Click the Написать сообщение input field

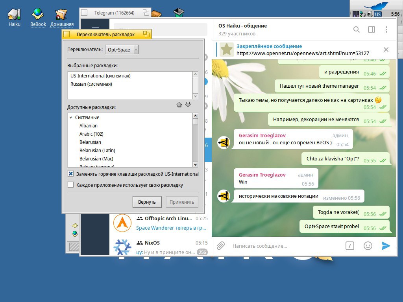click(x=285, y=246)
